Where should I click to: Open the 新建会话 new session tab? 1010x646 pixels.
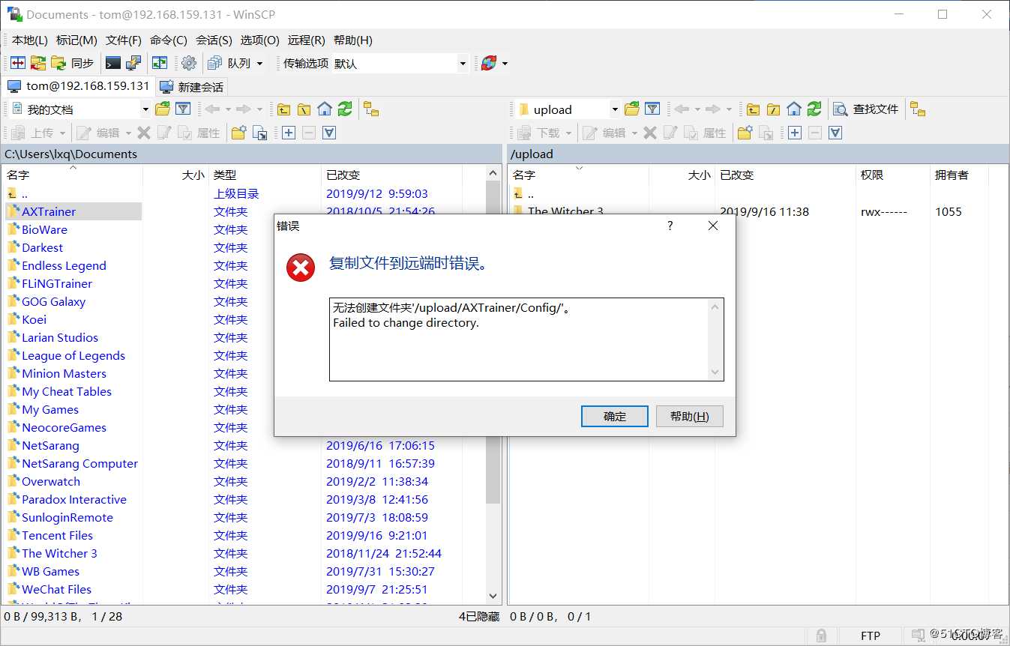pos(192,87)
